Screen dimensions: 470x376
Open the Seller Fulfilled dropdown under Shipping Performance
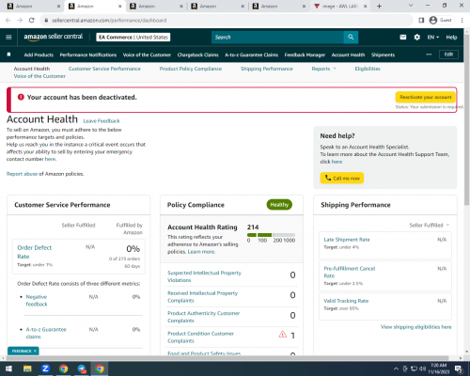point(430,225)
